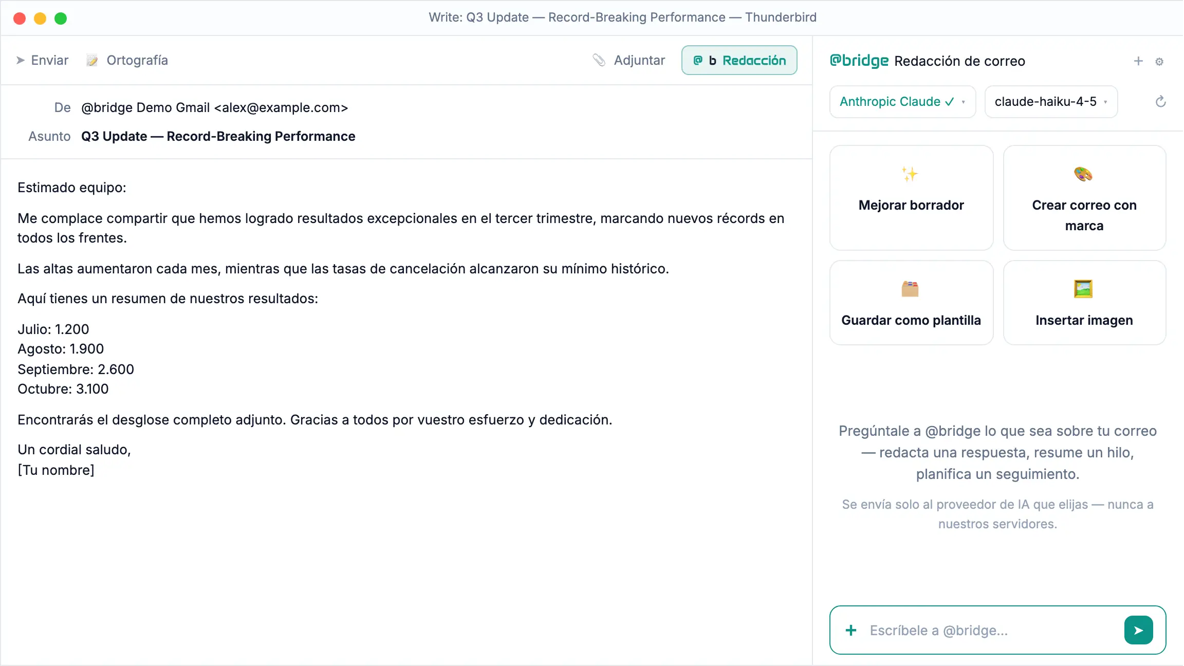Close the window with red button
Viewport: 1184px width, 666px height.
coord(20,18)
